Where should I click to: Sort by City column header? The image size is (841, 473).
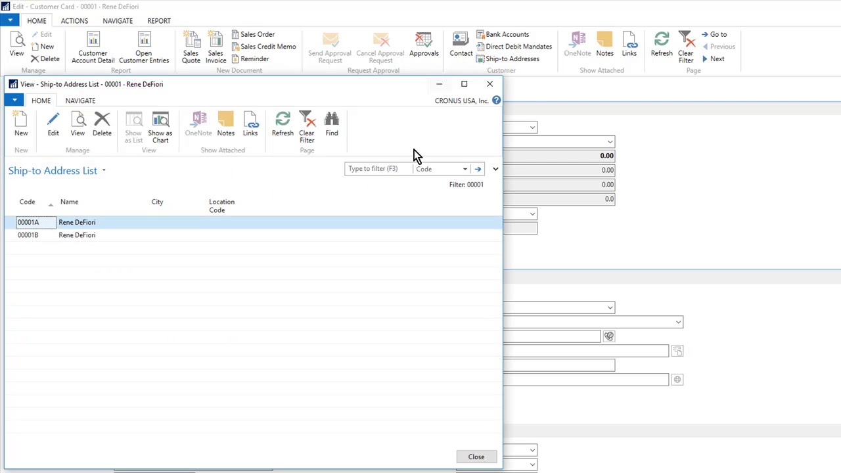click(x=157, y=202)
